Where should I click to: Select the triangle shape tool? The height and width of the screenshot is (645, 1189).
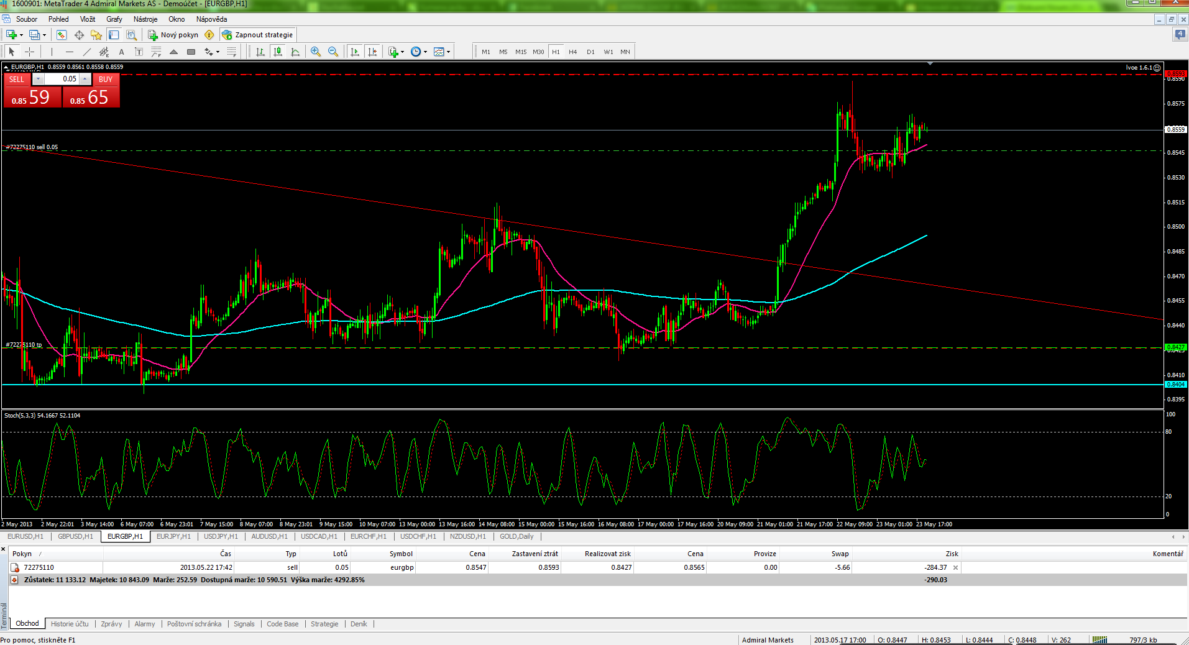(174, 52)
